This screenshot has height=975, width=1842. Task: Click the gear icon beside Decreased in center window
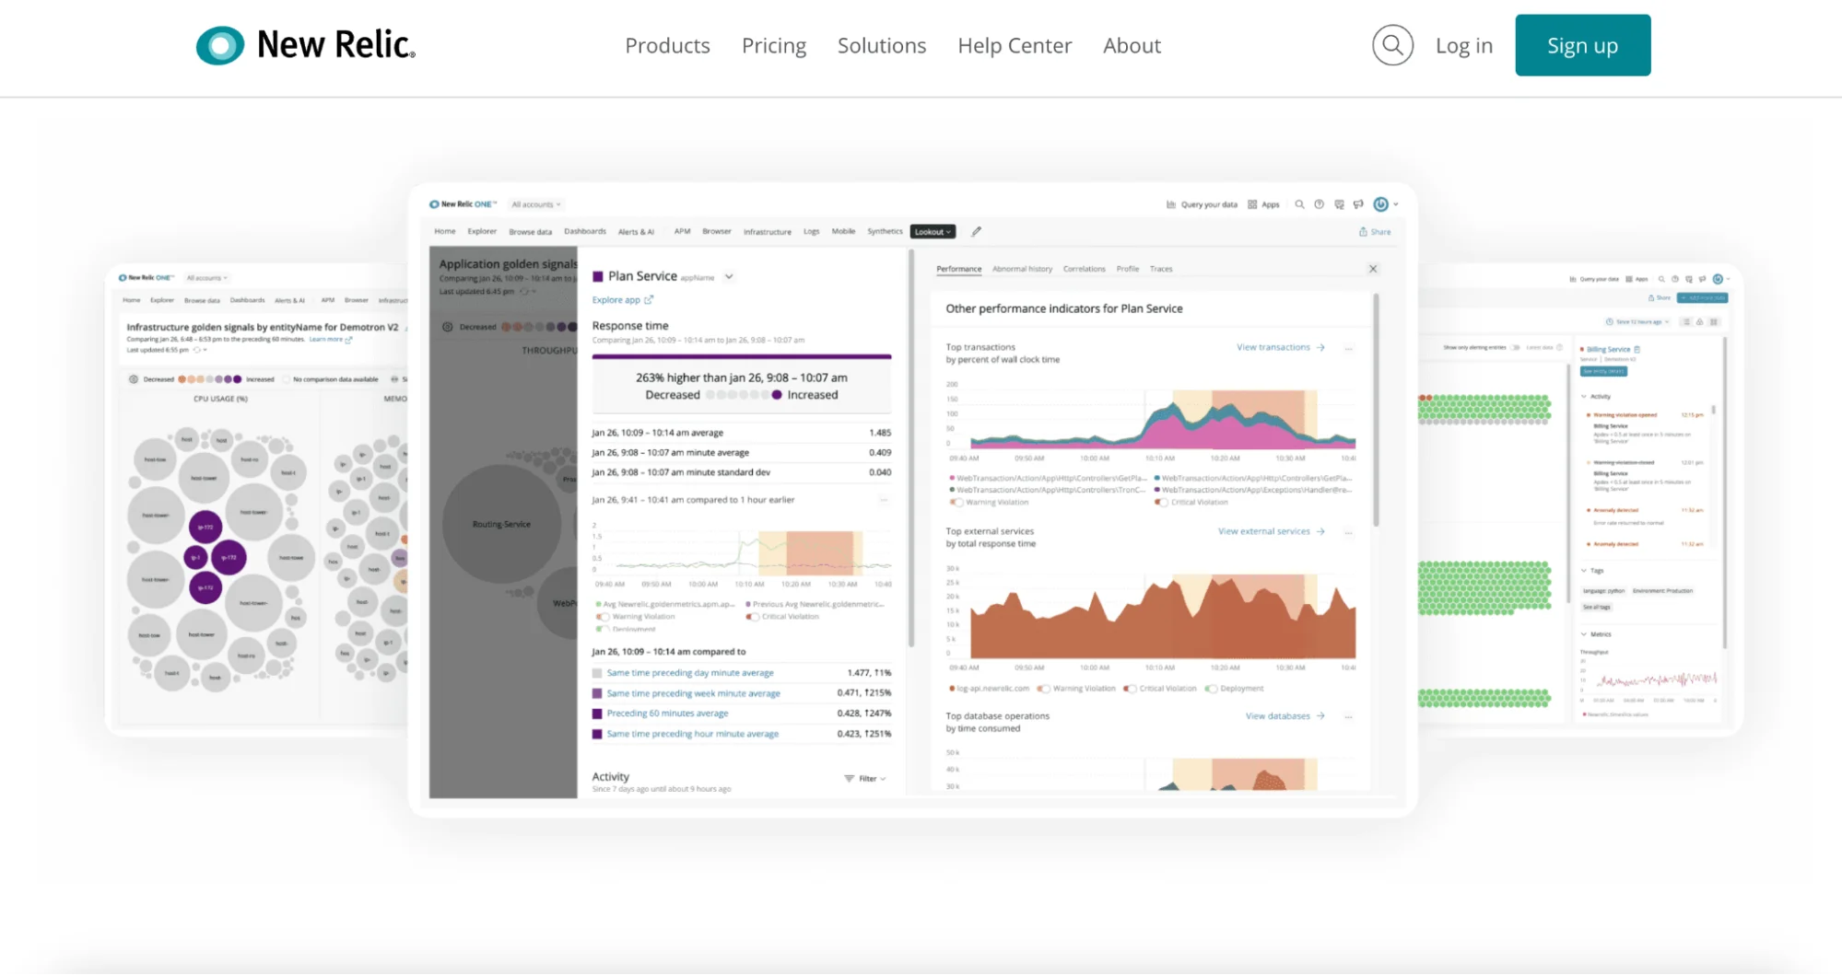448,327
